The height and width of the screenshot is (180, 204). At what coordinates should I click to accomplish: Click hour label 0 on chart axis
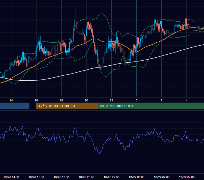point(136,100)
